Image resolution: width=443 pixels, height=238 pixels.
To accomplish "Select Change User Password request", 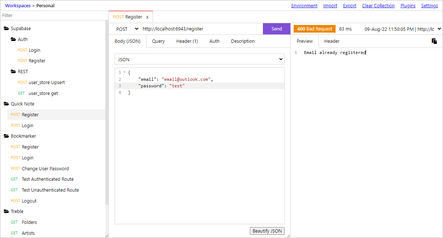I will point(45,168).
